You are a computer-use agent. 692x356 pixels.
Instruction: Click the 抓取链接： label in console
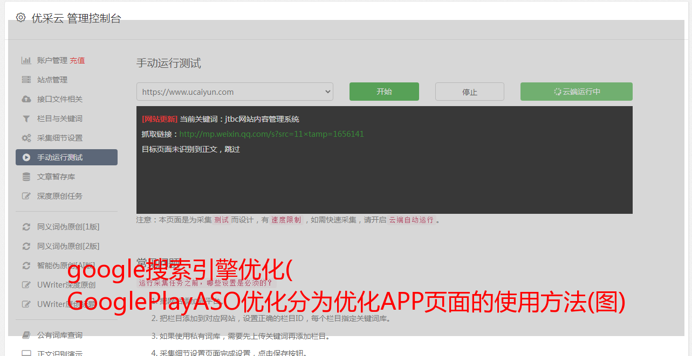pos(160,134)
